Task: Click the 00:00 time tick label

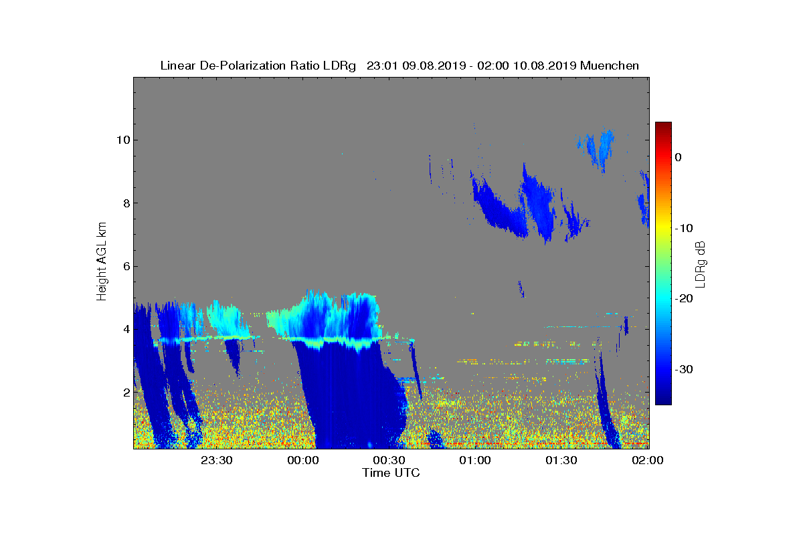Action: pos(302,460)
